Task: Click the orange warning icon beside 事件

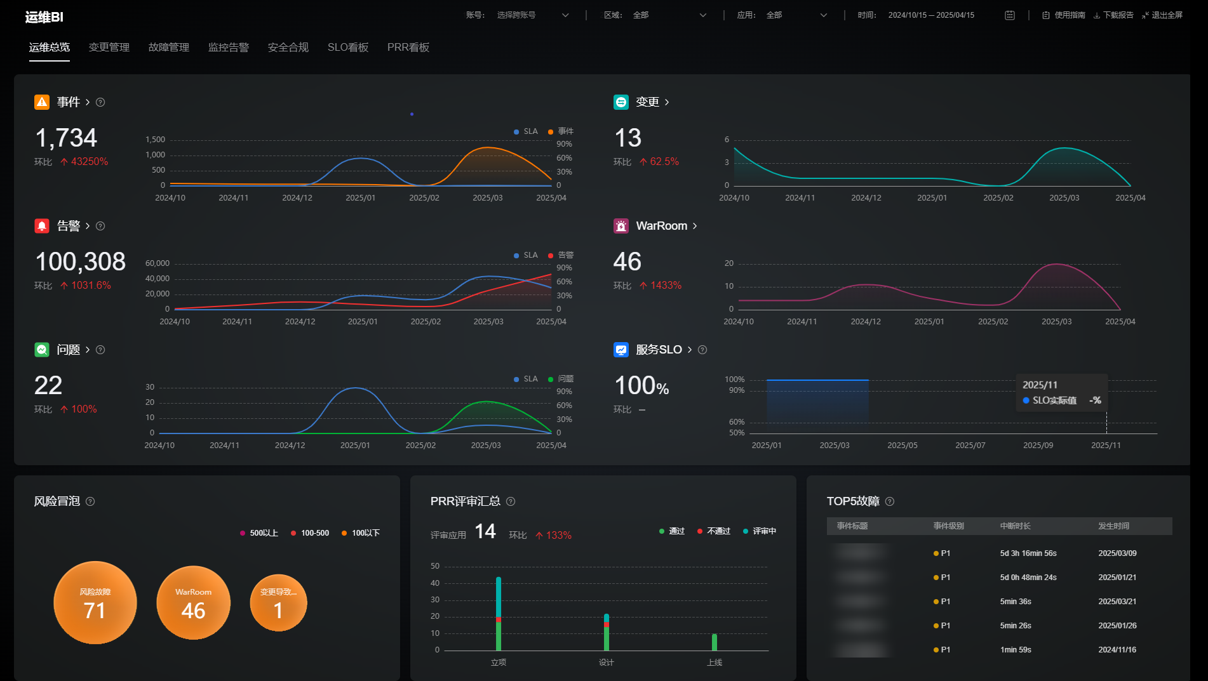Action: pyautogui.click(x=42, y=102)
